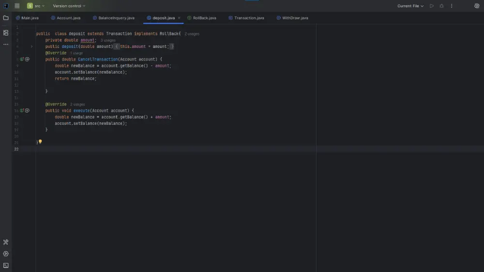The width and height of the screenshot is (484, 272).
Task: Switch to the Main.java tab
Action: click(27, 18)
